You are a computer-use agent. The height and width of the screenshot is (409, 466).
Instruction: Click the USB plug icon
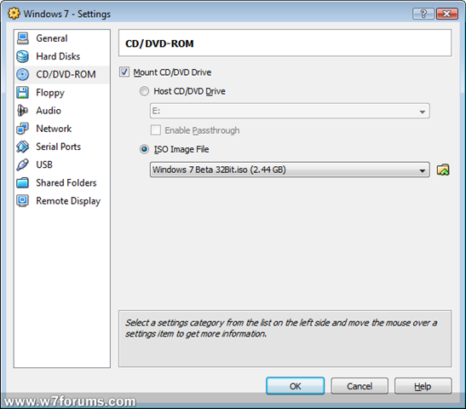click(x=23, y=164)
